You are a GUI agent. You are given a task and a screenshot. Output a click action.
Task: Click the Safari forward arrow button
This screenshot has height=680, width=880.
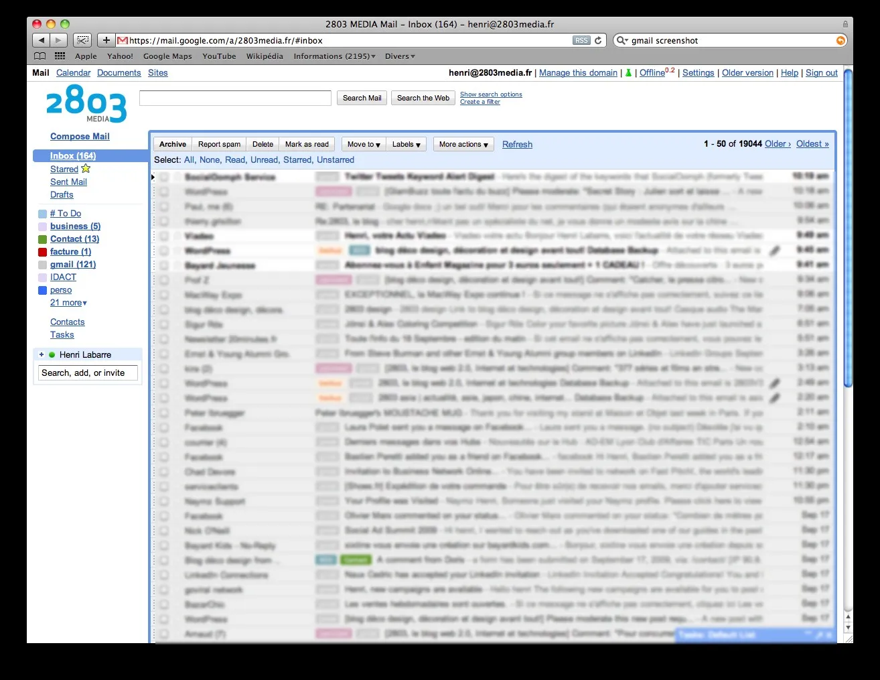coord(59,40)
